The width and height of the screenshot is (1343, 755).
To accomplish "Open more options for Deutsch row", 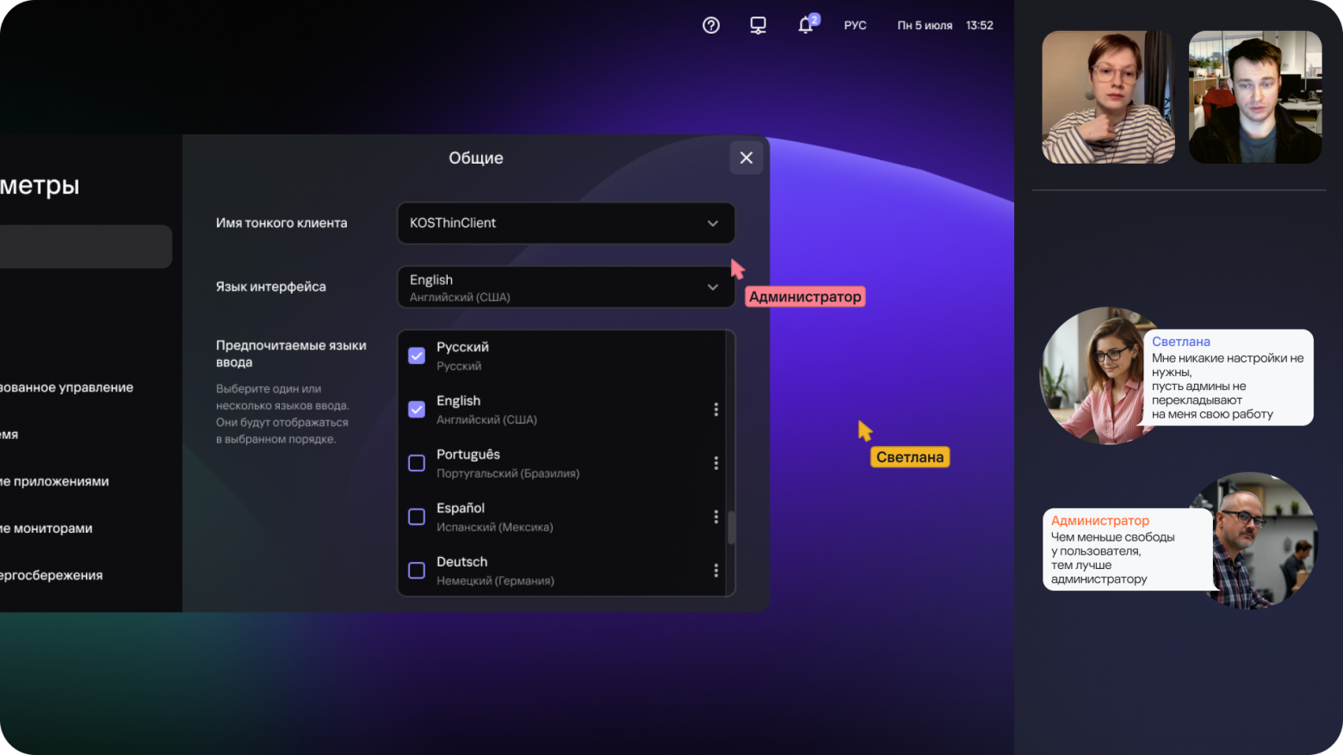I will [715, 571].
